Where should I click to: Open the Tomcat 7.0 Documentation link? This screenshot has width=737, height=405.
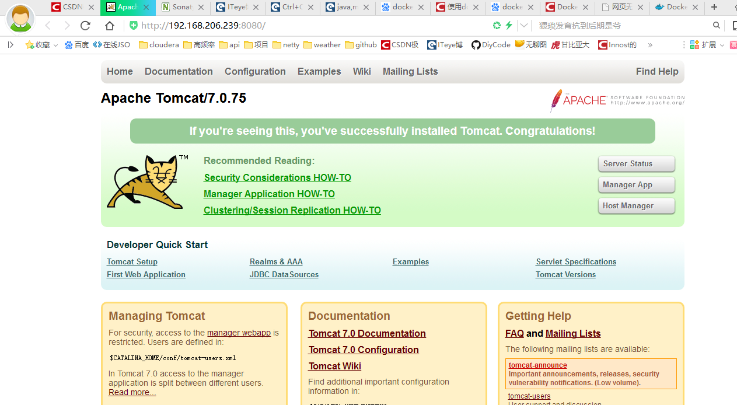367,333
